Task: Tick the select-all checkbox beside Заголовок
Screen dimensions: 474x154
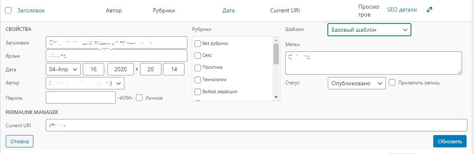Action: [x=9, y=10]
